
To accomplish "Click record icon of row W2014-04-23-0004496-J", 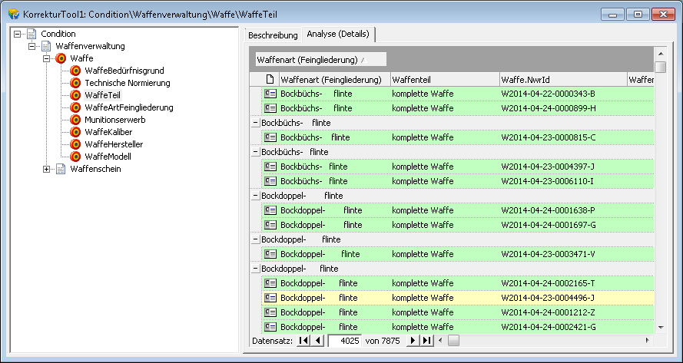I will [270, 298].
